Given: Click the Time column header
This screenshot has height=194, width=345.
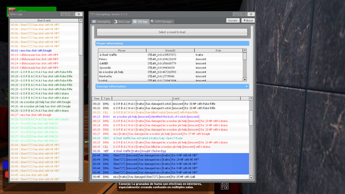Looking at the screenshot, I should coord(96,99).
